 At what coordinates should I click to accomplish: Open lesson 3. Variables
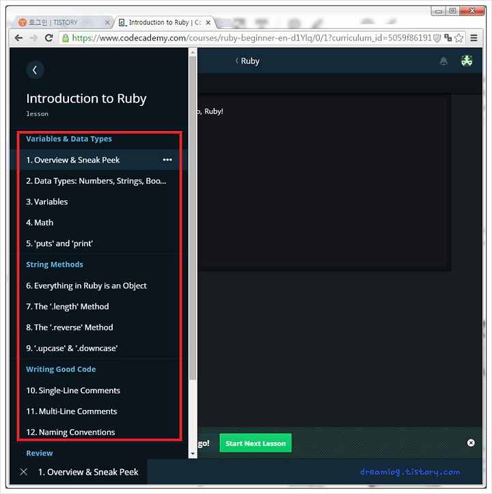click(x=98, y=202)
